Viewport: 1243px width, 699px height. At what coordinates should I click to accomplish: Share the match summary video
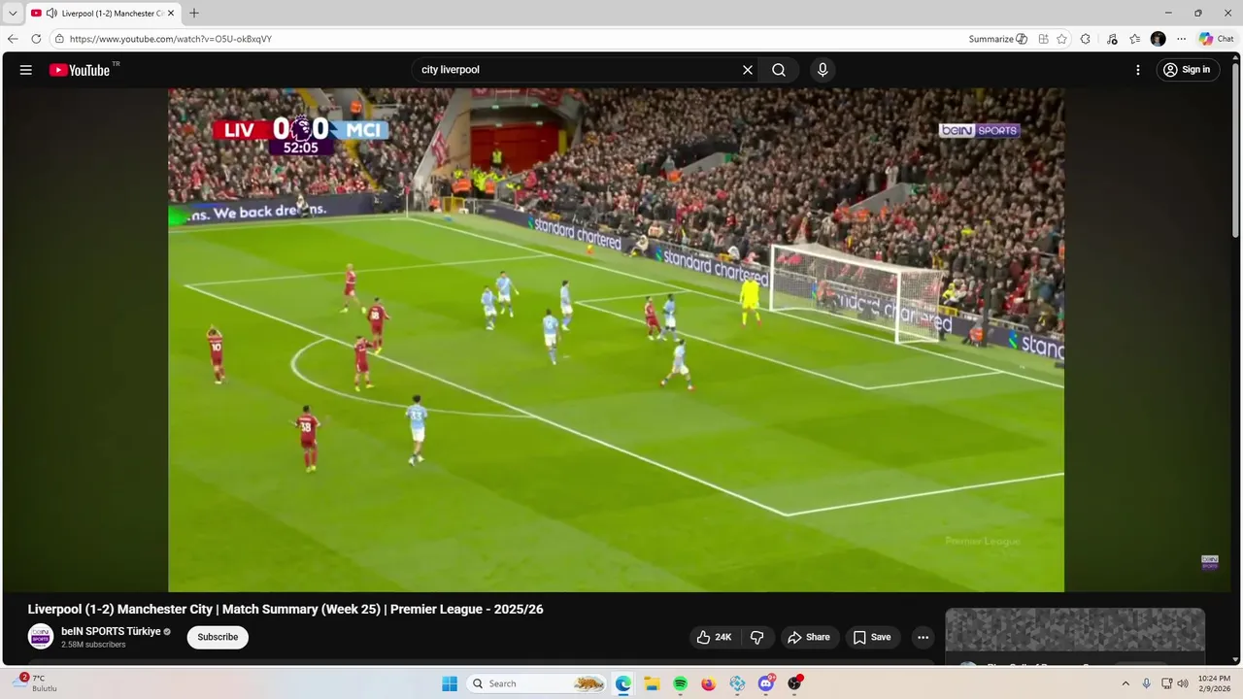tap(808, 637)
